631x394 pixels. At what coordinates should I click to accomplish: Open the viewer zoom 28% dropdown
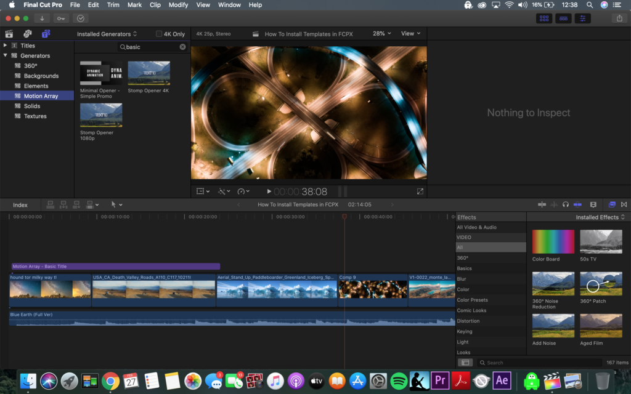pos(381,34)
